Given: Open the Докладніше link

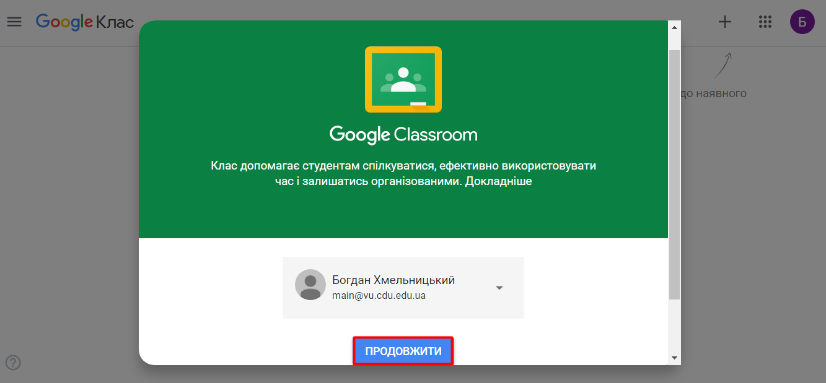Looking at the screenshot, I should pos(498,182).
